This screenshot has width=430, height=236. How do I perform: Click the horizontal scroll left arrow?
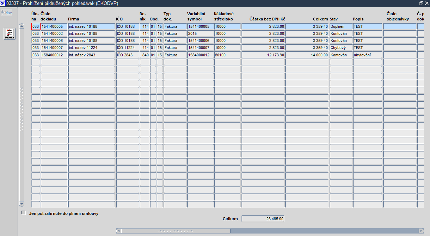tap(119, 231)
